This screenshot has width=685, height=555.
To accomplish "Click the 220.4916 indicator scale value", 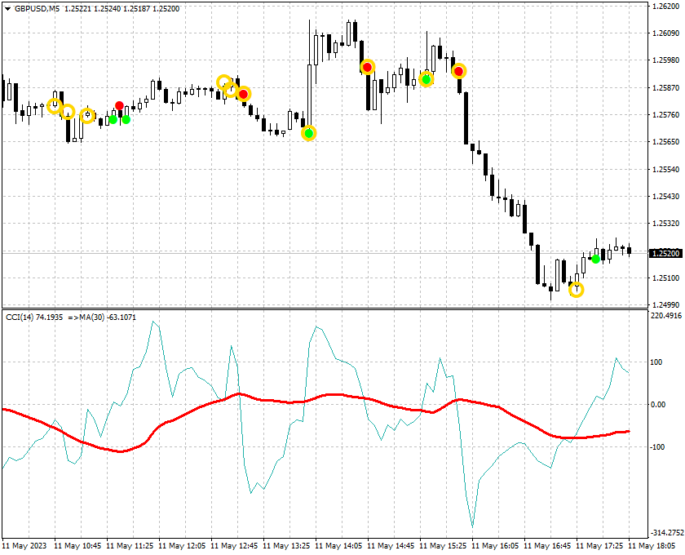I will point(666,316).
